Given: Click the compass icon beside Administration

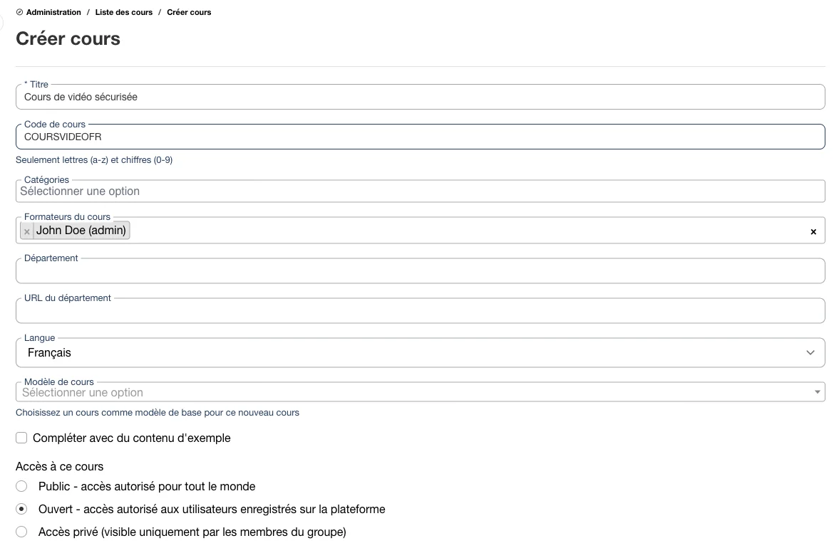Looking at the screenshot, I should tap(20, 12).
